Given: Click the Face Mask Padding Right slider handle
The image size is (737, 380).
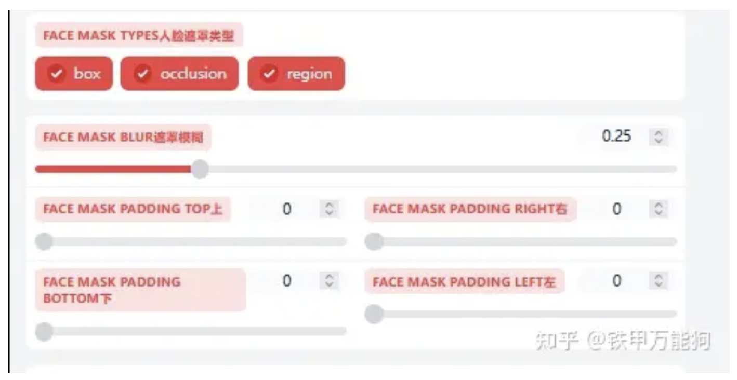Looking at the screenshot, I should pos(373,241).
